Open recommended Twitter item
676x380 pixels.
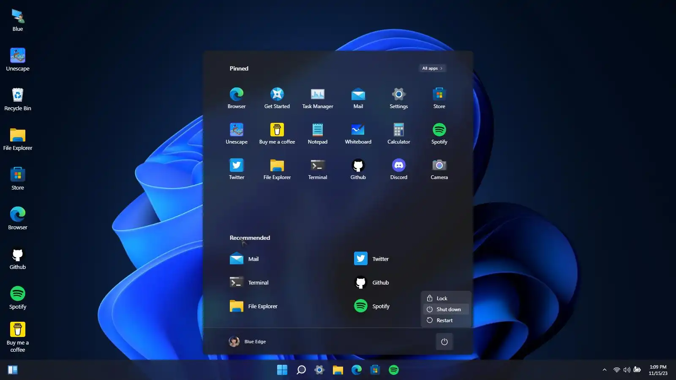[371, 259]
